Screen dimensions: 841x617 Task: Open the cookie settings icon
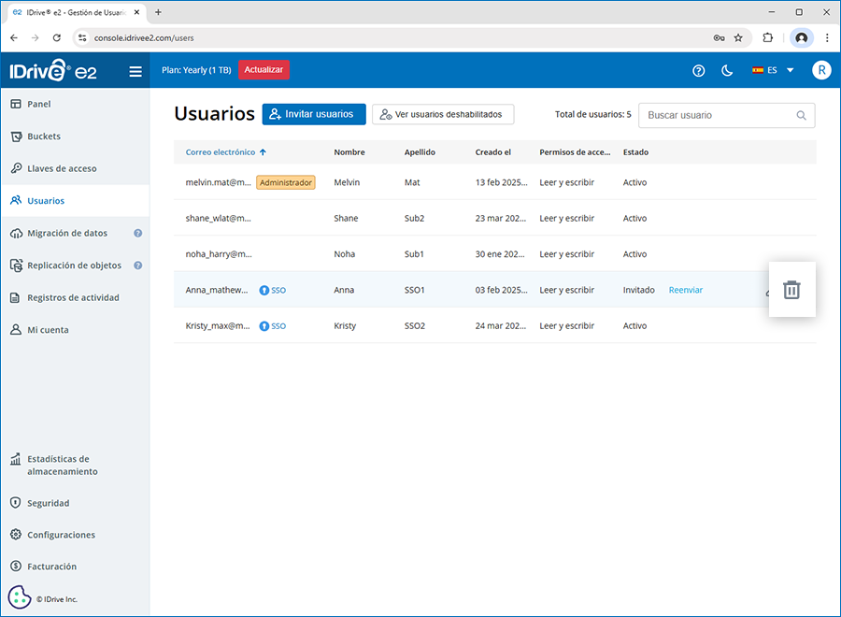20,597
